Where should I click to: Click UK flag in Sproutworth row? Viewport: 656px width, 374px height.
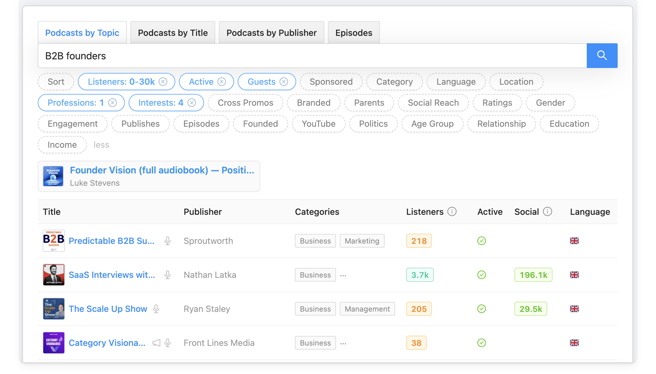pyautogui.click(x=574, y=241)
